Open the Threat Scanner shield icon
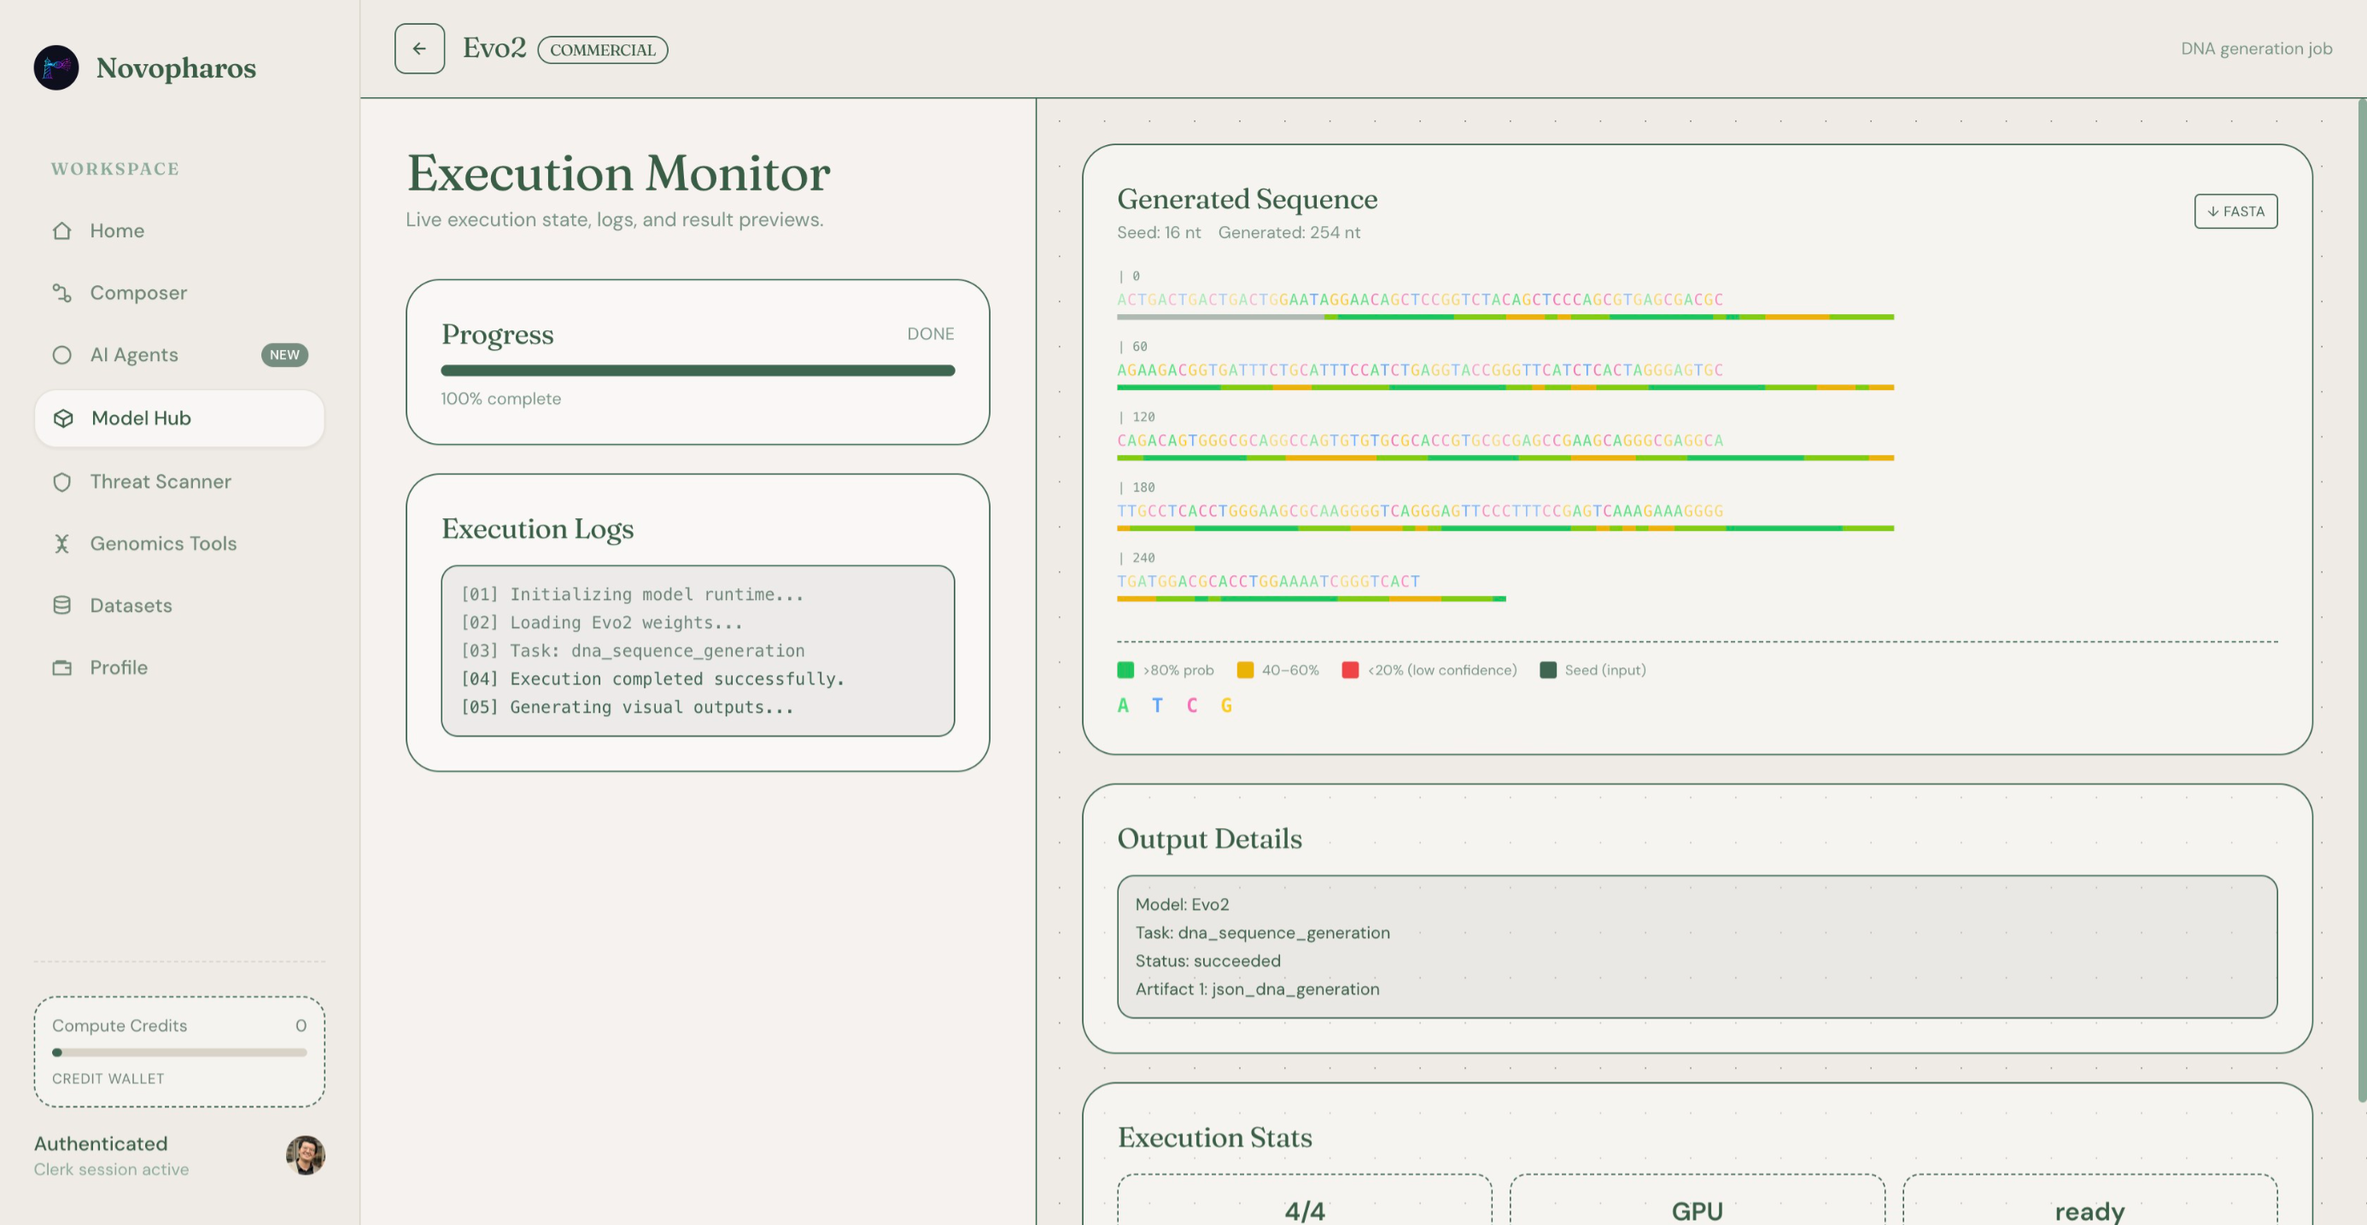This screenshot has height=1225, width=2367. pos(62,481)
